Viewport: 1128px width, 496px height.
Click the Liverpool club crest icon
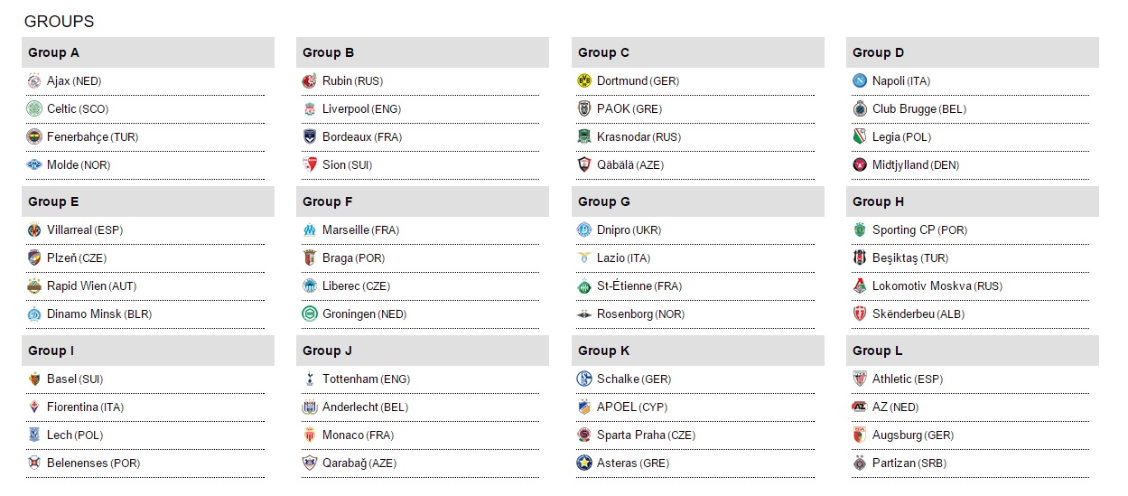point(309,109)
